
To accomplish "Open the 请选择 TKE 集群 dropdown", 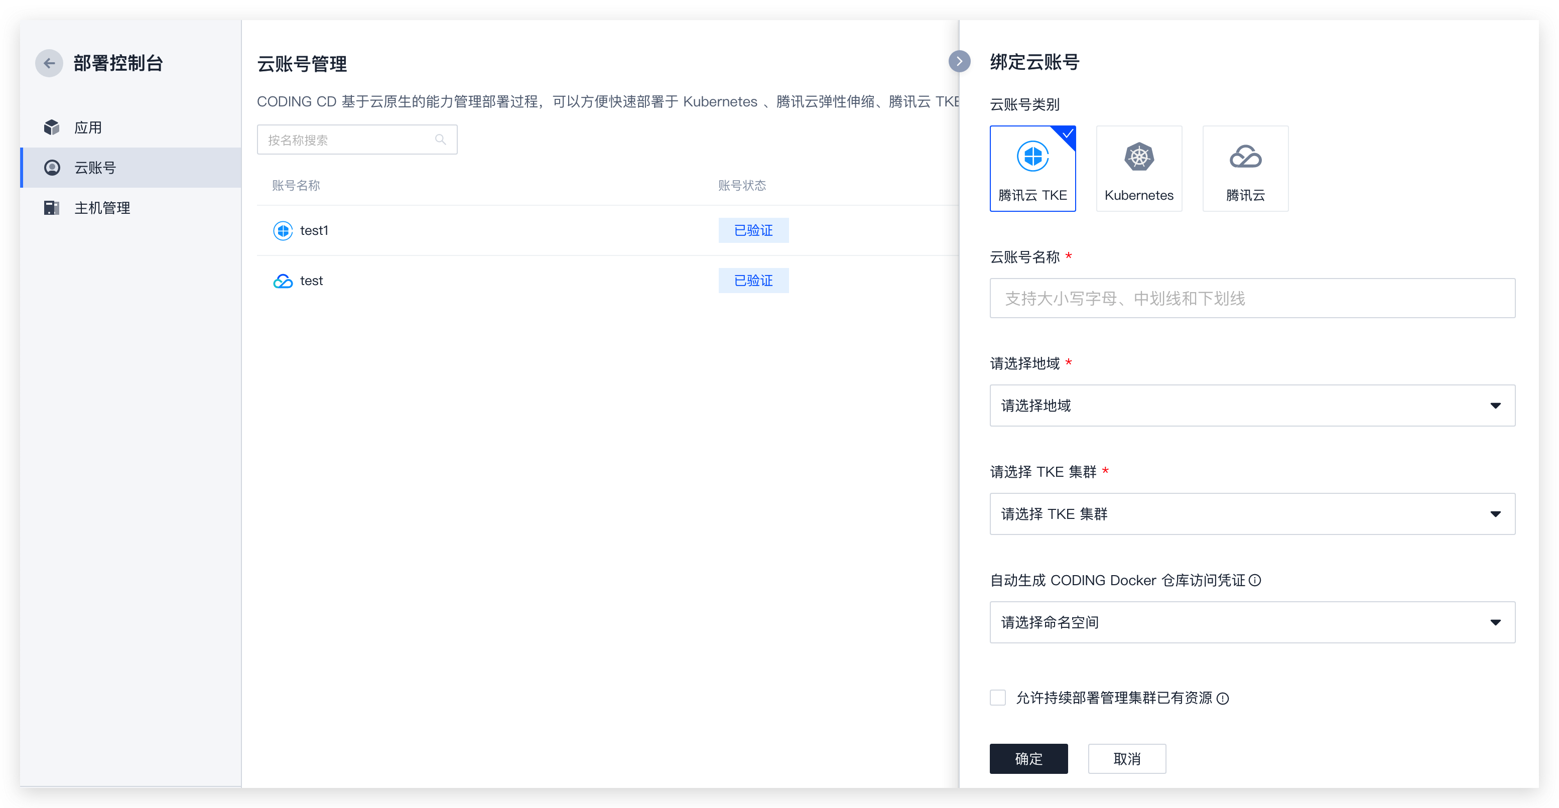I will click(x=1252, y=514).
